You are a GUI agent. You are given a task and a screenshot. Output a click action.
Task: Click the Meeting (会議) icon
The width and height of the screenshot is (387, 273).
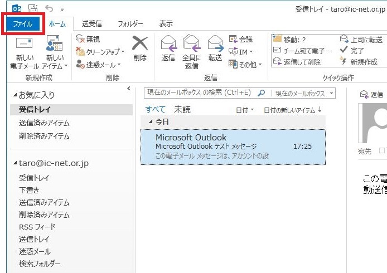(x=234, y=40)
